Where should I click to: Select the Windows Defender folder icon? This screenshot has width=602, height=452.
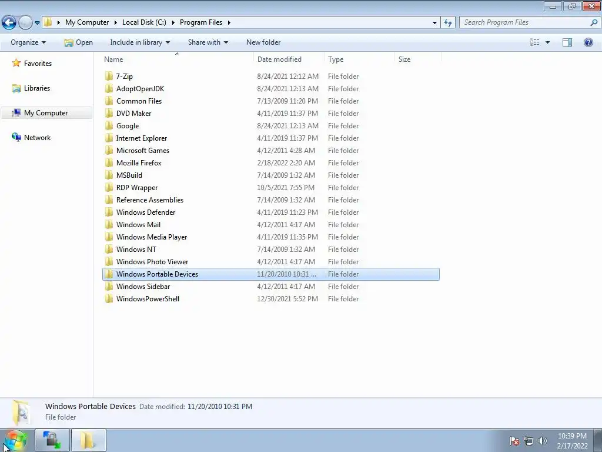pyautogui.click(x=109, y=212)
